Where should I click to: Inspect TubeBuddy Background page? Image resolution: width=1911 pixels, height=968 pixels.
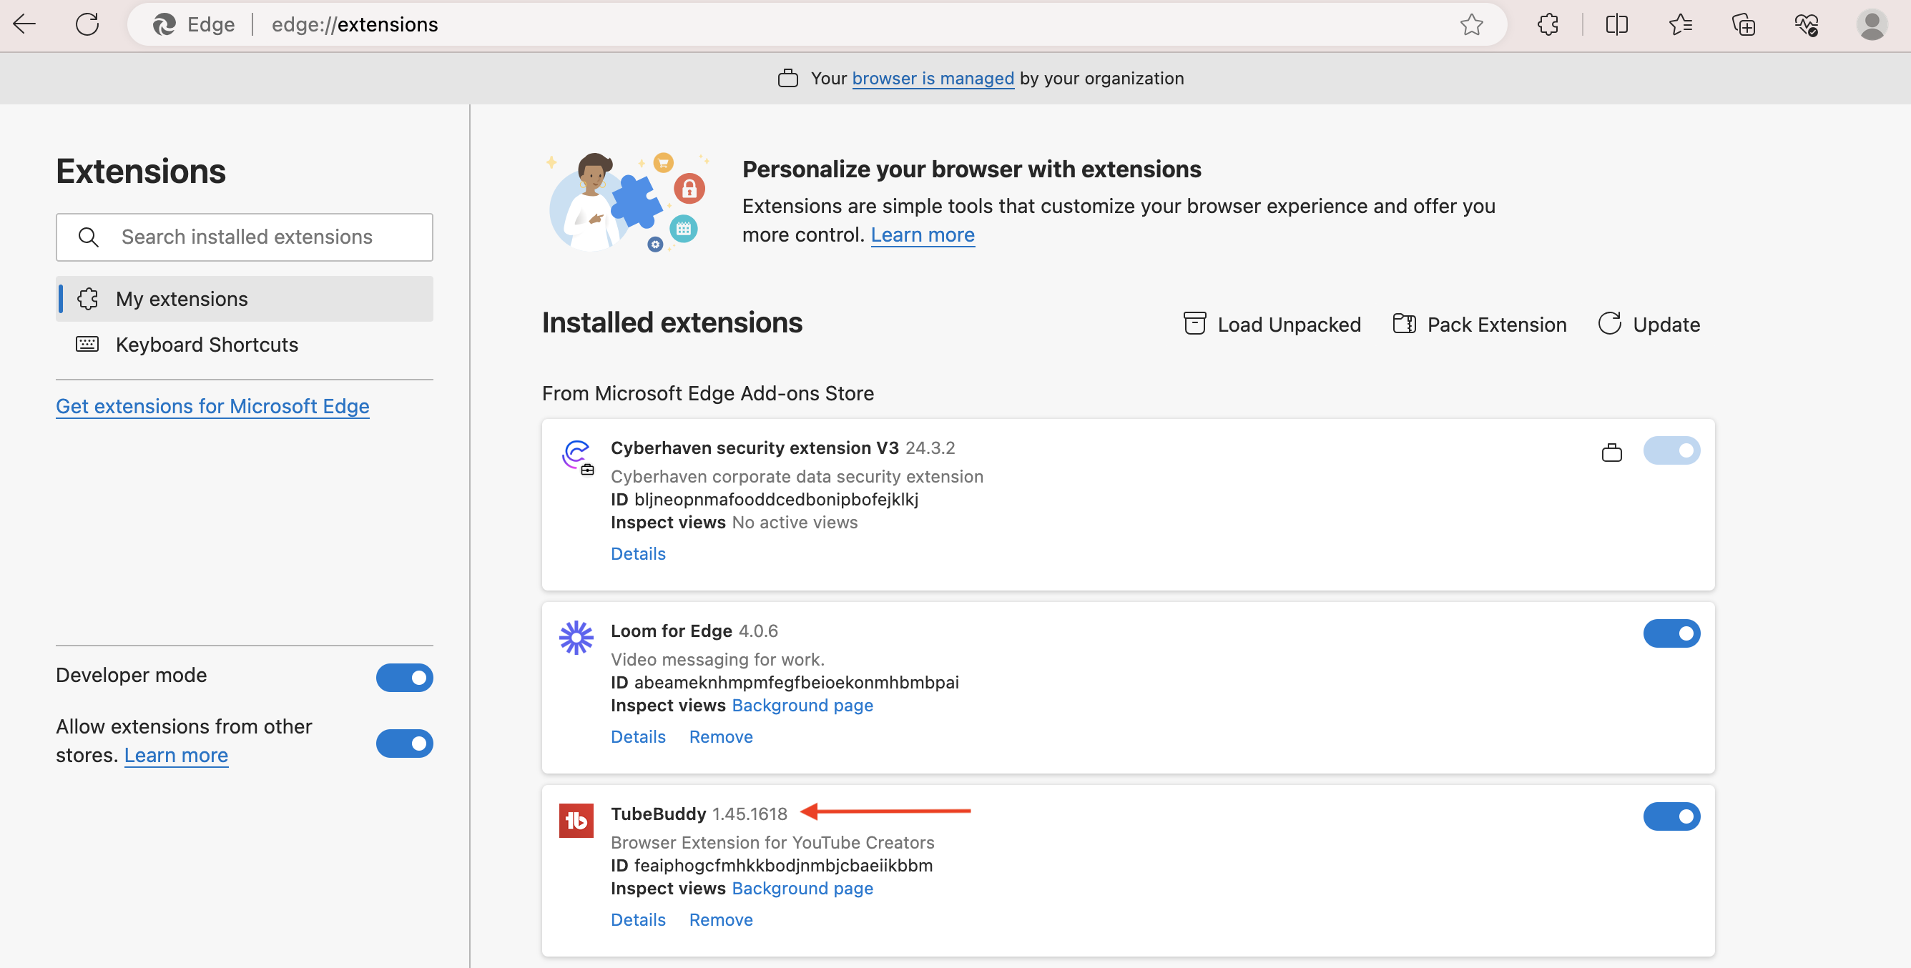[802, 888]
